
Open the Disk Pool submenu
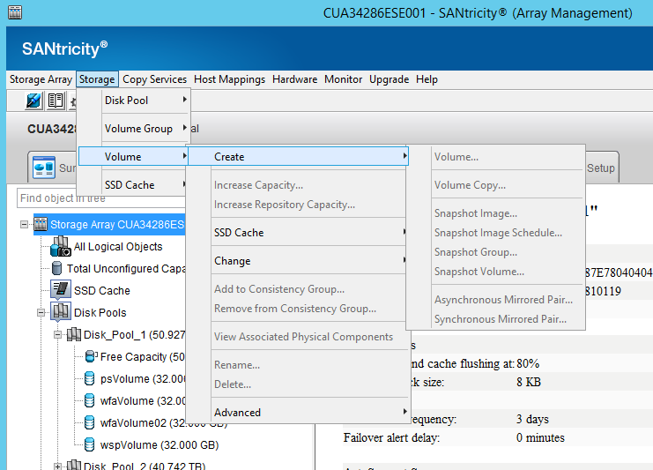pyautogui.click(x=132, y=101)
